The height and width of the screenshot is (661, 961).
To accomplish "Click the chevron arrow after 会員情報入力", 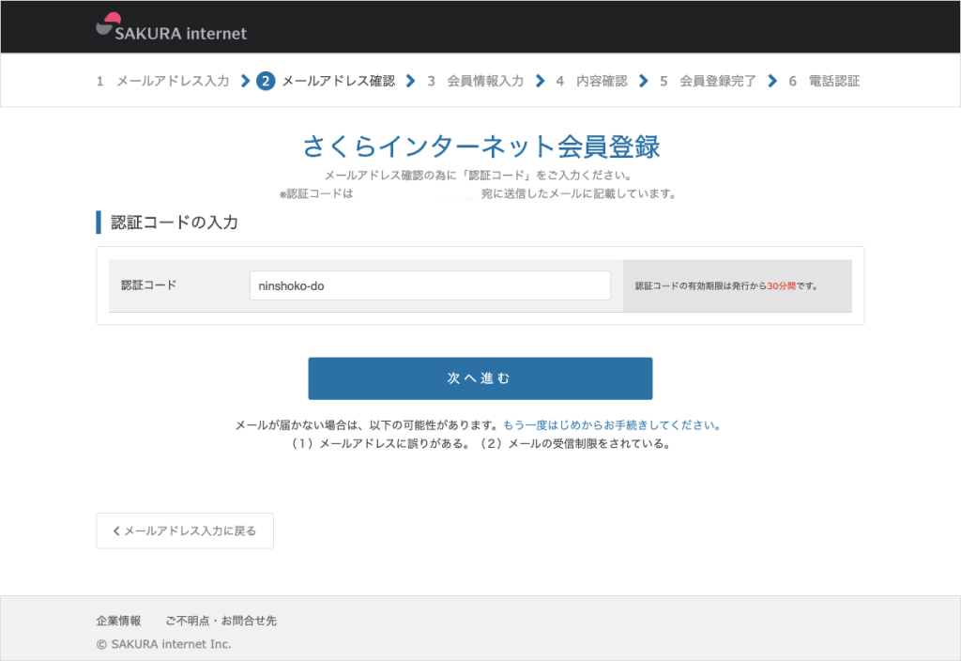I will point(540,81).
